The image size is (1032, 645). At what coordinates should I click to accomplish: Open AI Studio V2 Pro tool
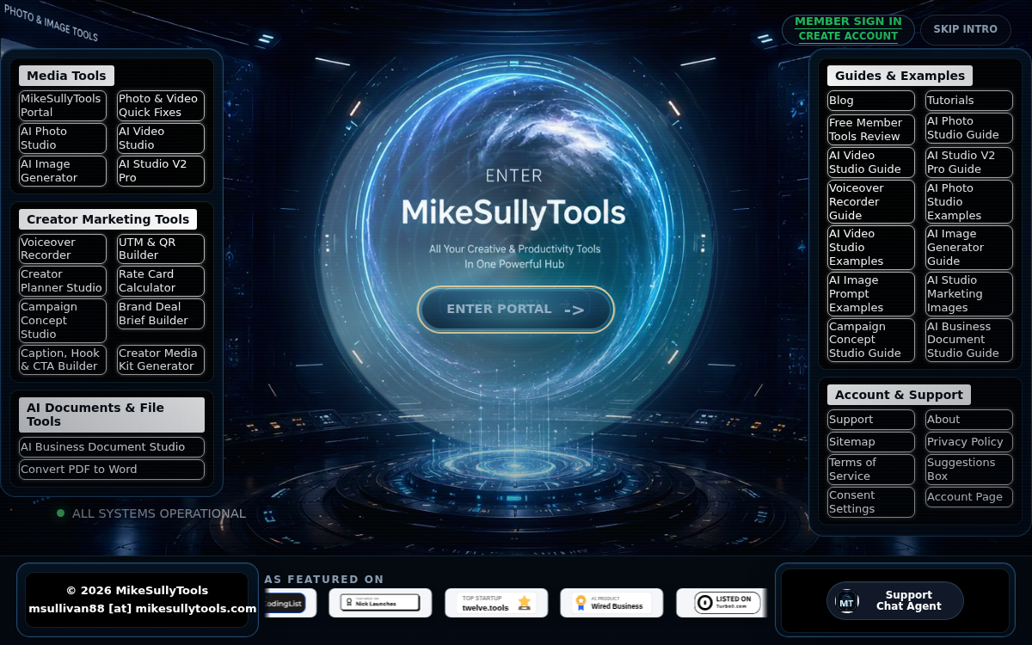coord(161,171)
